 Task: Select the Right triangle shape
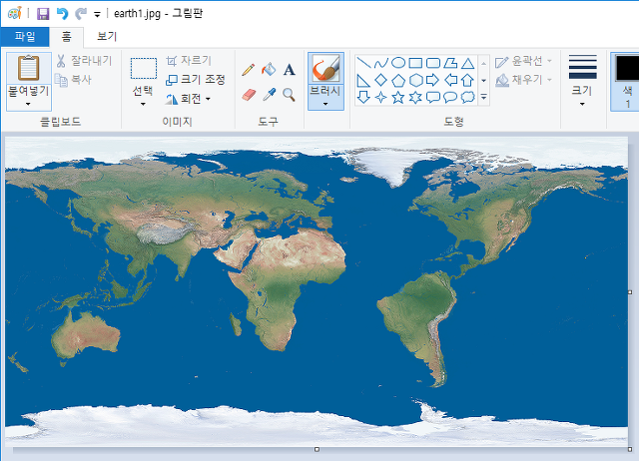pyautogui.click(x=363, y=80)
